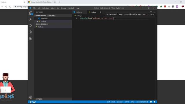Screen dimensions: 185x104
Task: Click the Ln 1, Col 35 status entry
Action: (x=111, y=102)
